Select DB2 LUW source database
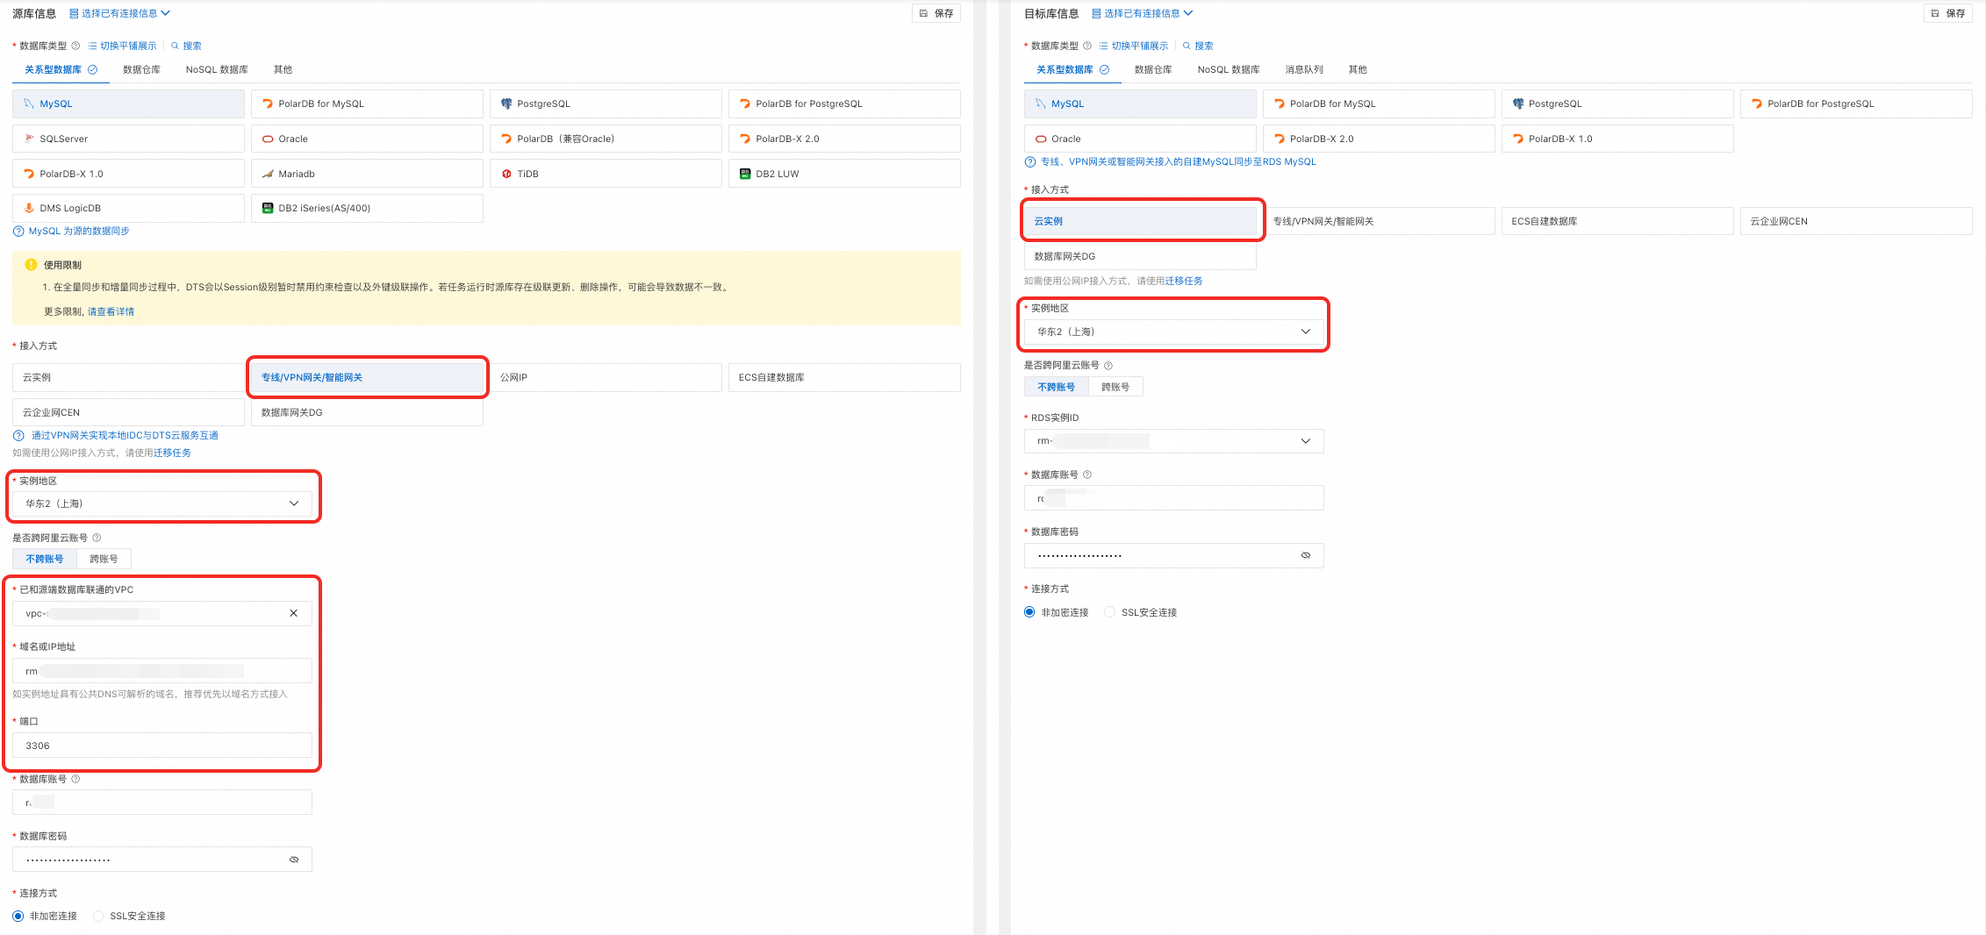 pos(844,174)
